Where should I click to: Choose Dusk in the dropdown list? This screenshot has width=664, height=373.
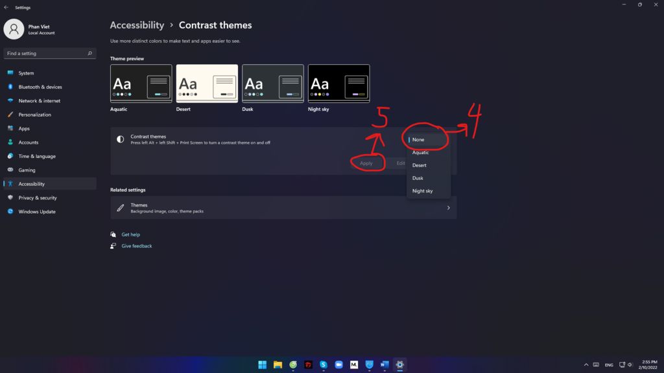tap(429, 178)
